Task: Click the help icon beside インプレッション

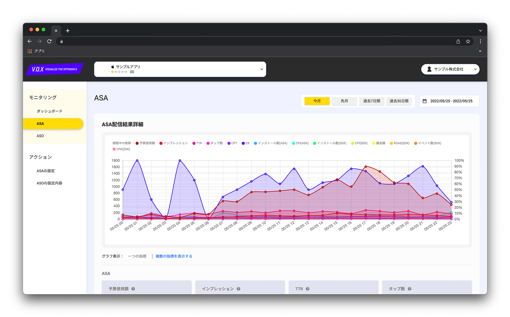Action: pos(239,289)
